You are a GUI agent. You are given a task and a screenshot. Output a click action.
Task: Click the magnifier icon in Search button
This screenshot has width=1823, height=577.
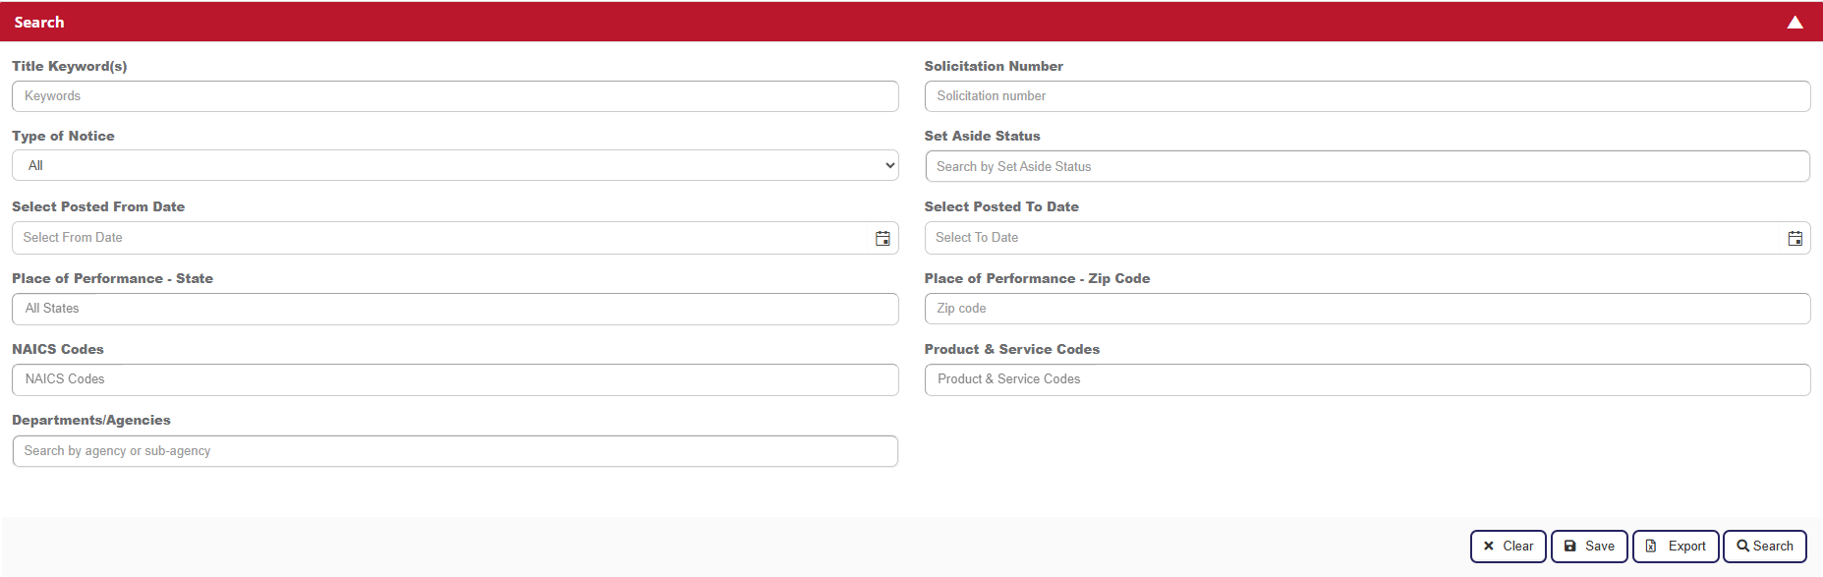pyautogui.click(x=1742, y=547)
